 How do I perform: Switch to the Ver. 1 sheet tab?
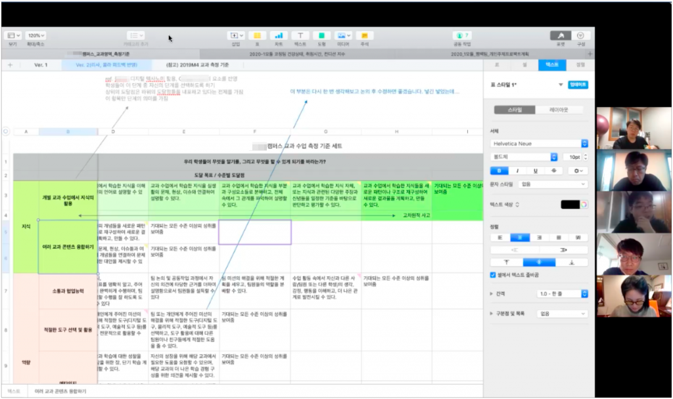[x=41, y=65]
